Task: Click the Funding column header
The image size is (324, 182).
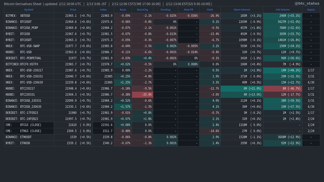Action: (x=166, y=10)
